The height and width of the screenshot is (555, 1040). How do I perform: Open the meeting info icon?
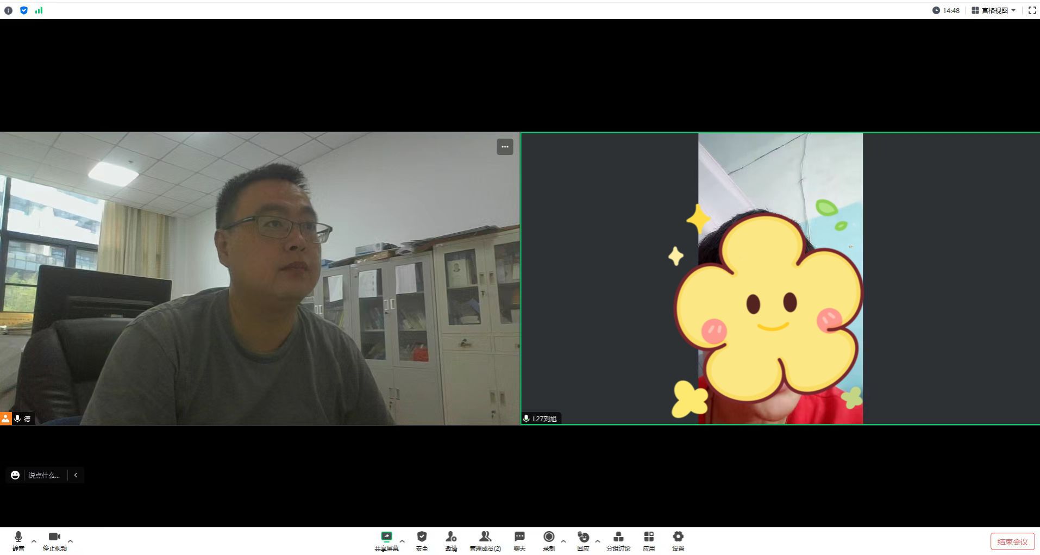8,10
